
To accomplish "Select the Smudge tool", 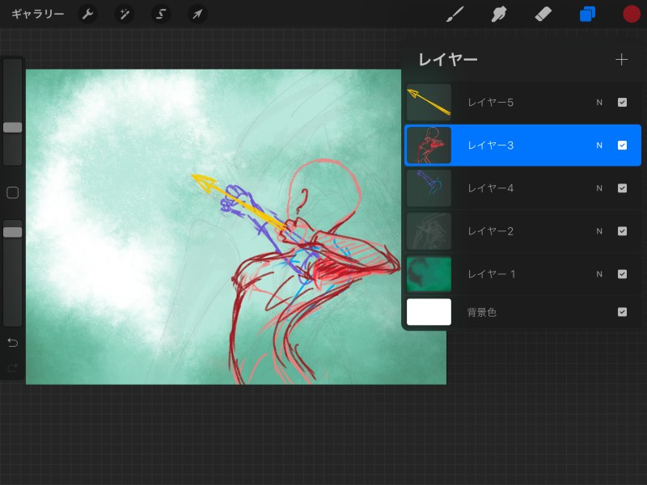I will (x=499, y=15).
